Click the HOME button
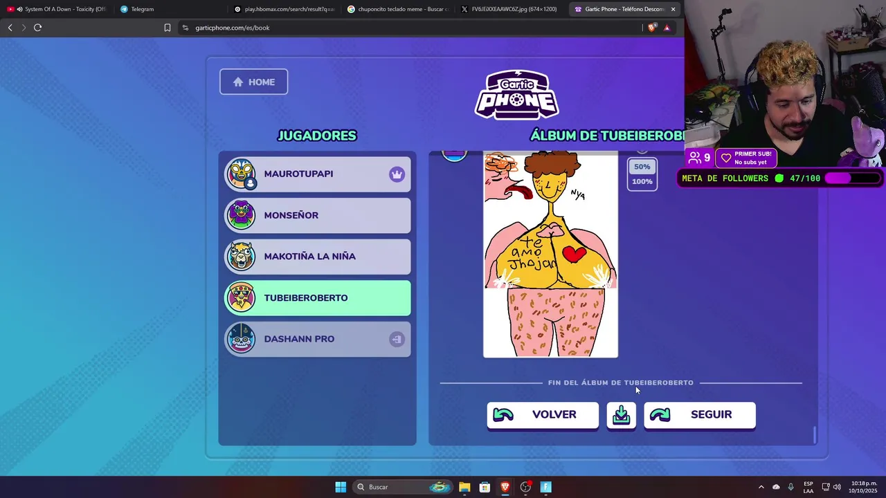Viewport: 886px width, 498px height. pos(253,82)
